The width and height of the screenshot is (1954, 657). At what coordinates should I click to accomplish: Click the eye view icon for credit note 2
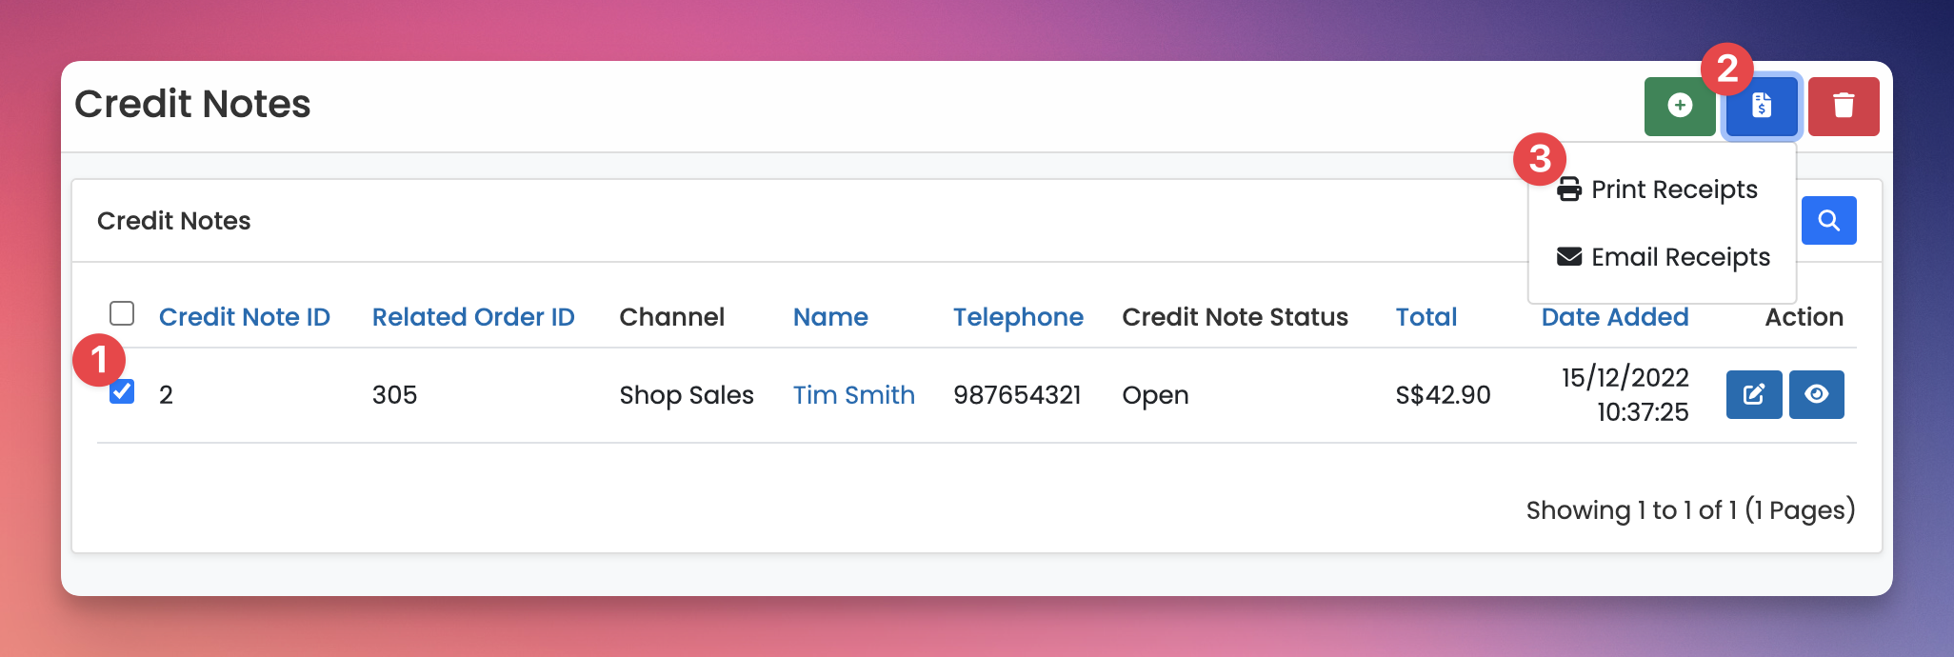[1816, 394]
